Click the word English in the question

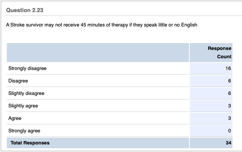click(x=188, y=25)
